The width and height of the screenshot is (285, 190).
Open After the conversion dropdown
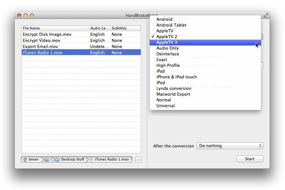[x=230, y=146]
